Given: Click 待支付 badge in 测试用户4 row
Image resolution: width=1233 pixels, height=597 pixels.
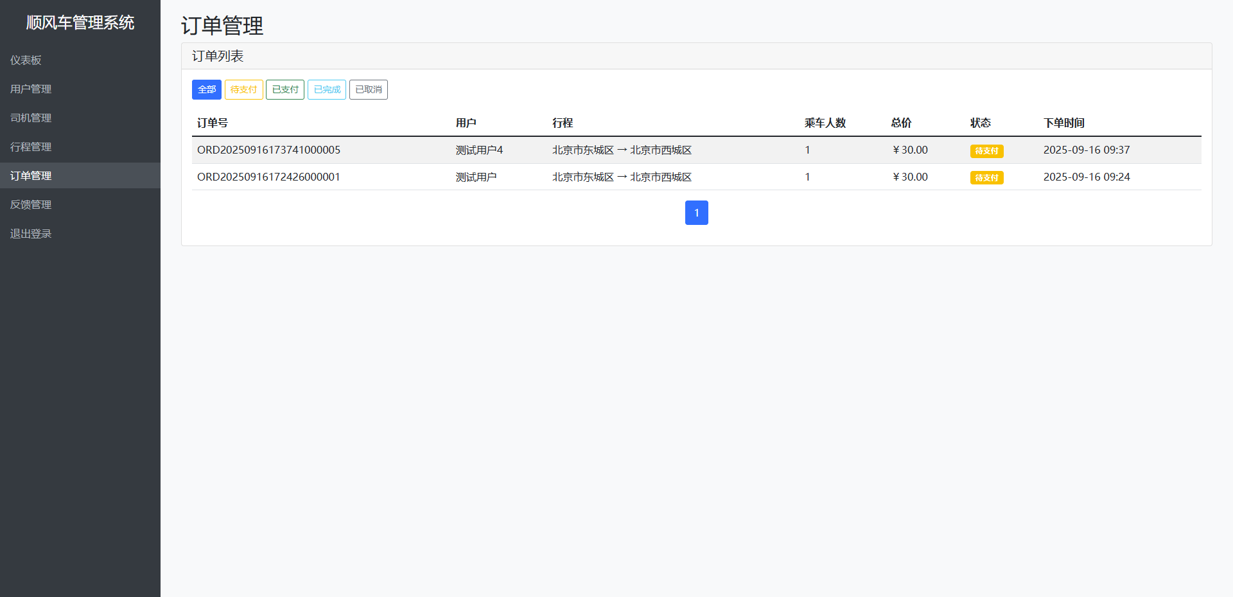Looking at the screenshot, I should (986, 151).
